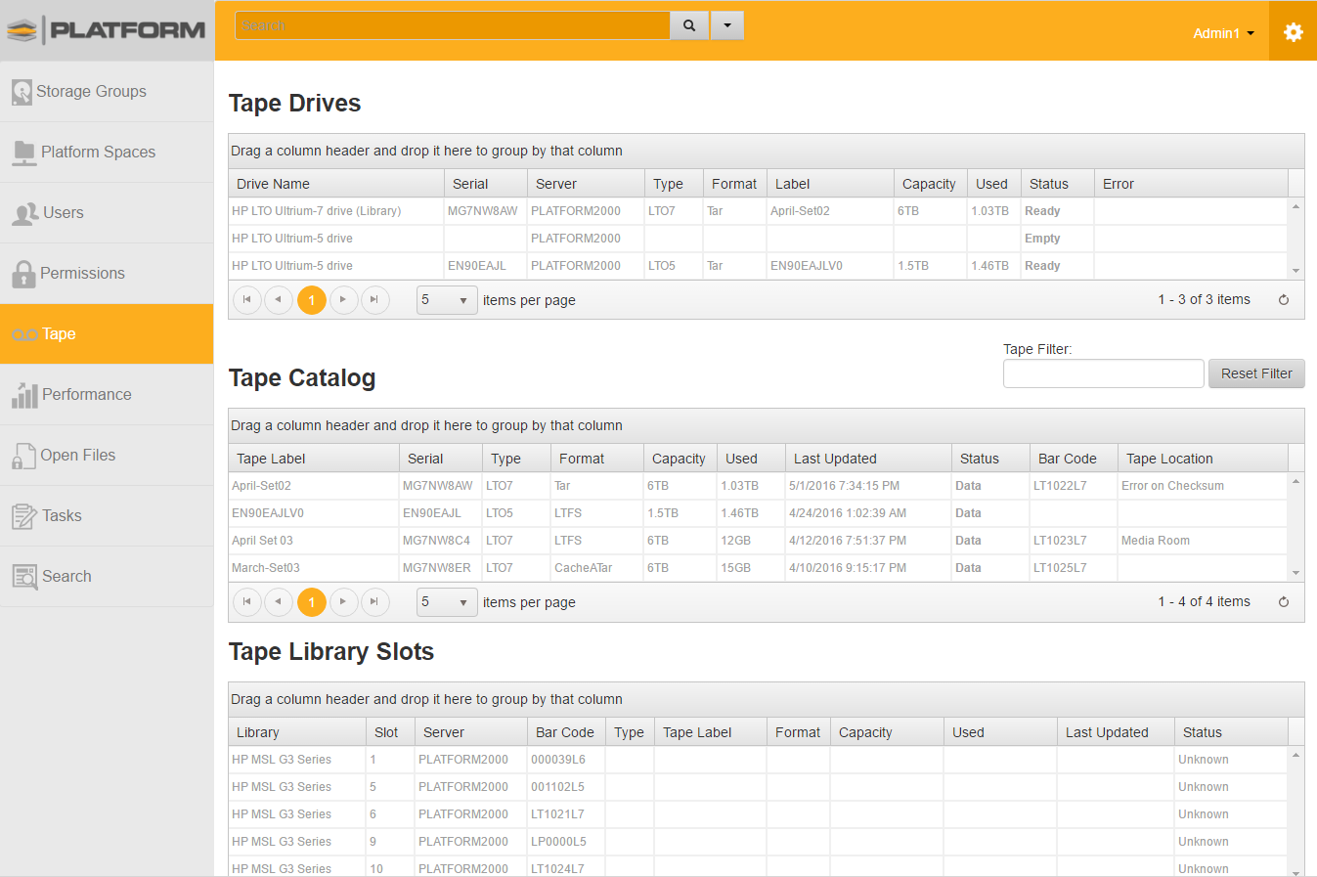This screenshot has height=877, width=1317.
Task: Click slot bar code 001102L5
Action: point(557,787)
